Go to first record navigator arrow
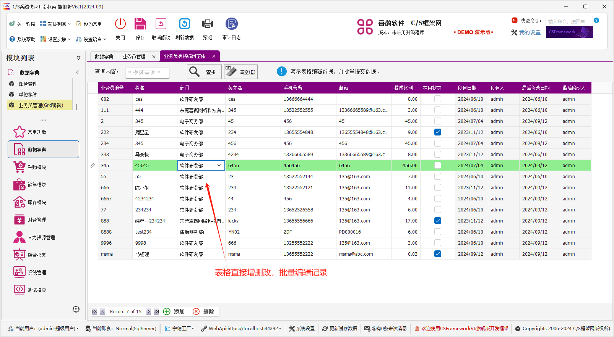 (94, 311)
